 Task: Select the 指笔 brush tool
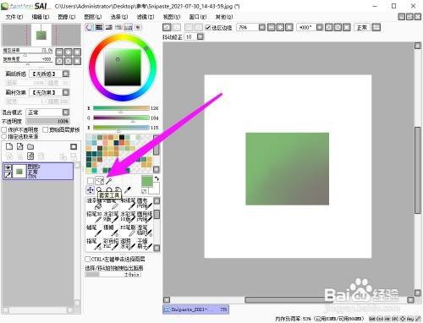tap(94, 244)
